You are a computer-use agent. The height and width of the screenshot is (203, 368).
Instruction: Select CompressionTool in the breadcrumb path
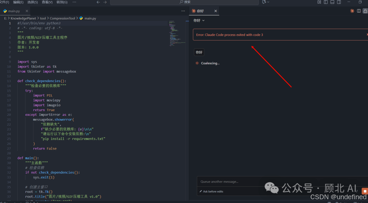coord(63,18)
